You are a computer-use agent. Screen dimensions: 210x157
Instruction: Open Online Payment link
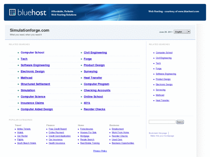pyautogui.click(x=56, y=133)
